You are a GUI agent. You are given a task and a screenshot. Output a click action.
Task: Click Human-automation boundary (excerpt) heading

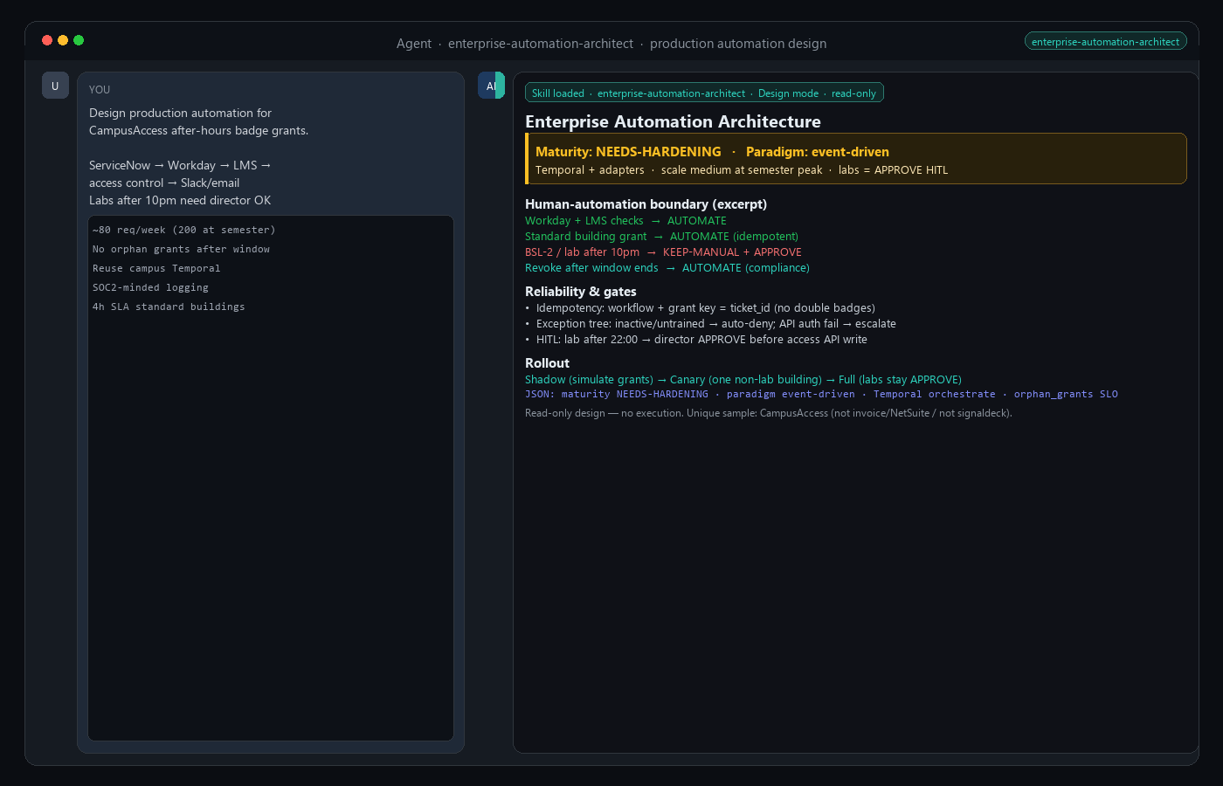pyautogui.click(x=646, y=204)
